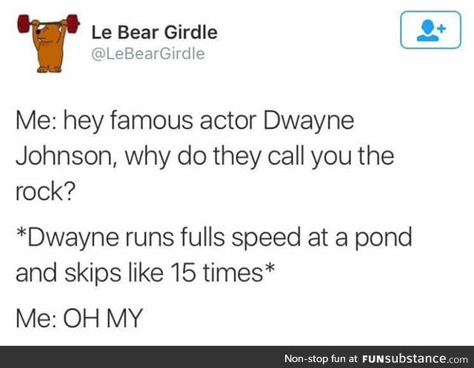Open the weightlifting bear avatar
This screenshot has width=474, height=368.
[48, 44]
